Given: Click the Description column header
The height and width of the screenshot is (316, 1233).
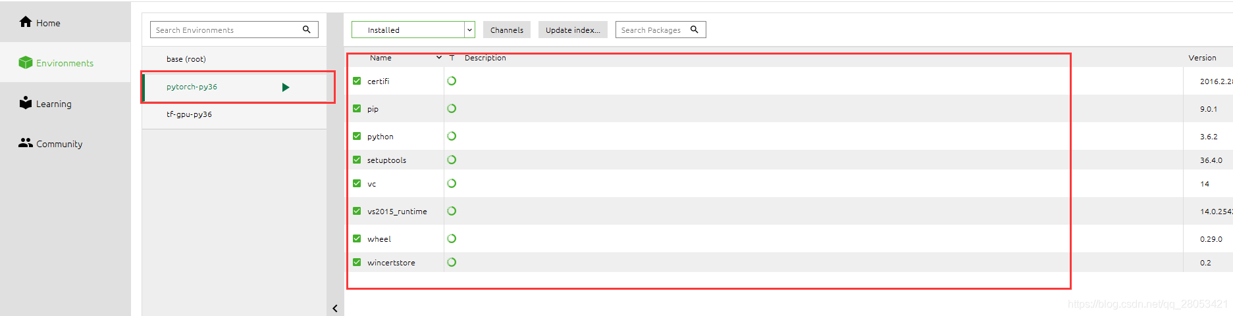Looking at the screenshot, I should (485, 58).
